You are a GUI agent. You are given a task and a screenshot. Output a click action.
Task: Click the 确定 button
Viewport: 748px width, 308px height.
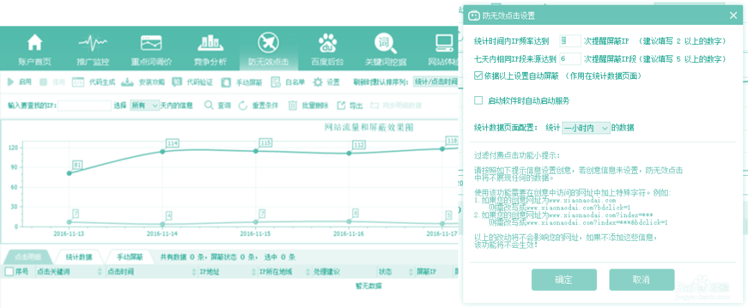pos(564,280)
